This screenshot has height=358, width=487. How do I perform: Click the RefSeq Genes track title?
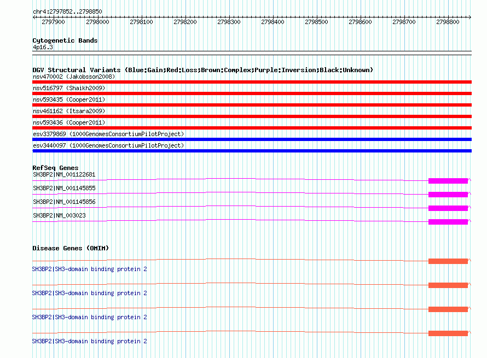pyautogui.click(x=55, y=168)
